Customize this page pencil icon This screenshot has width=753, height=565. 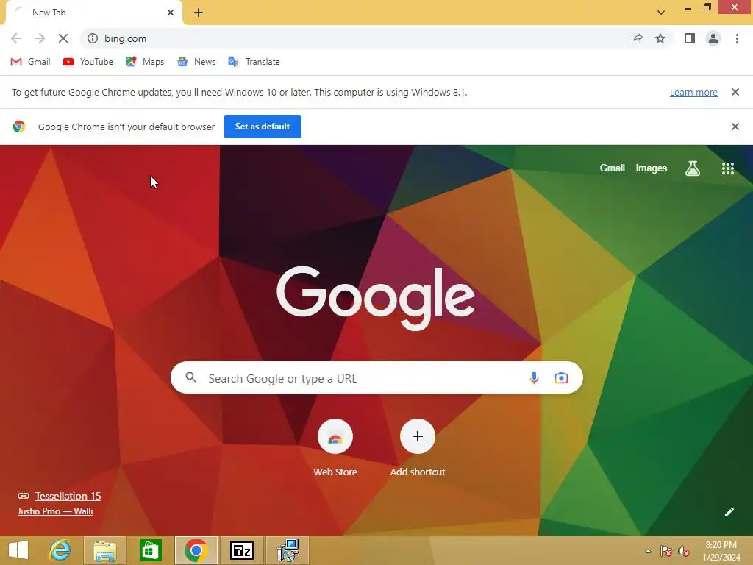[729, 512]
